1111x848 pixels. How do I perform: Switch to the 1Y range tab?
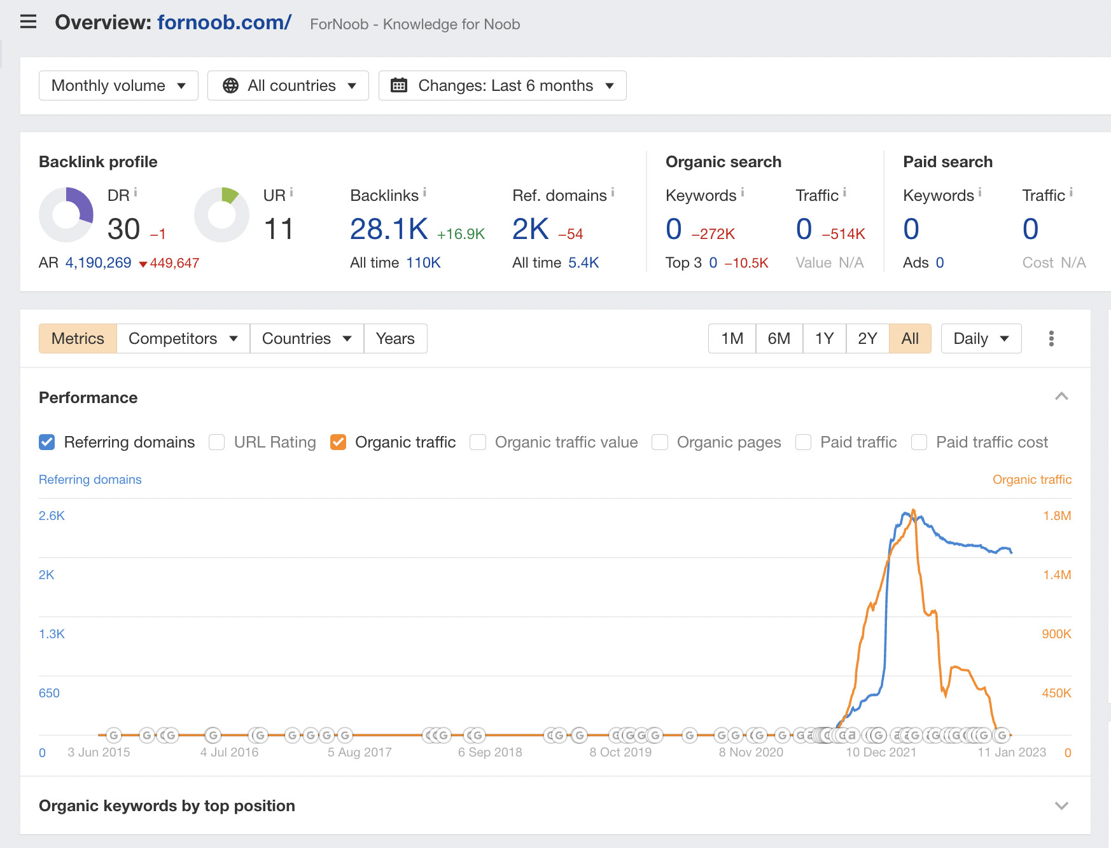coord(824,338)
